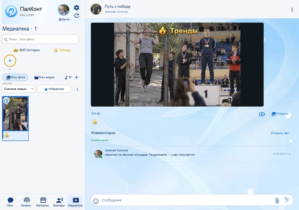
Task: Toggle the eye icon beside Открыть
Action: tap(262, 114)
